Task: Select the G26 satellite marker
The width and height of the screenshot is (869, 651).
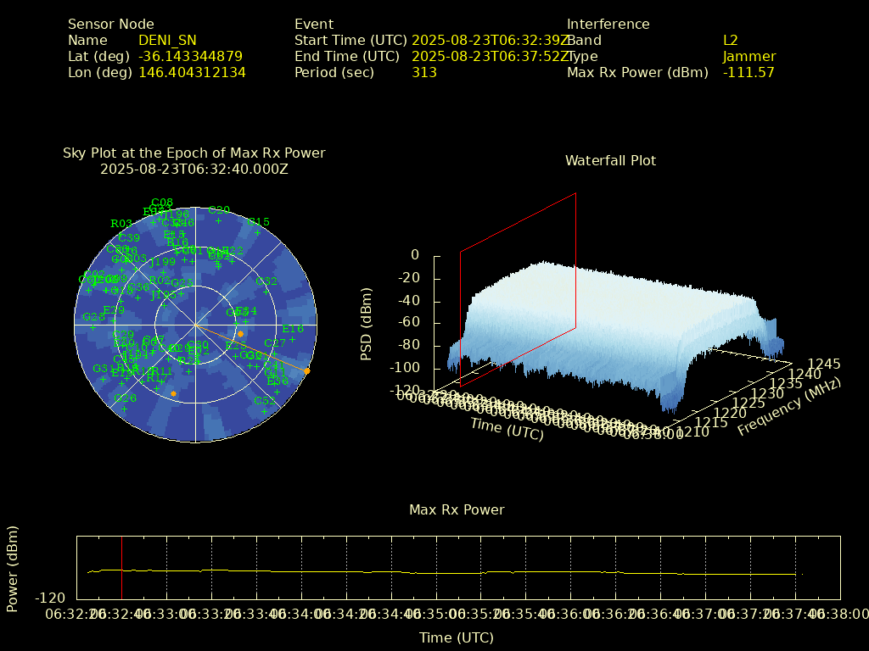Action: click(125, 408)
